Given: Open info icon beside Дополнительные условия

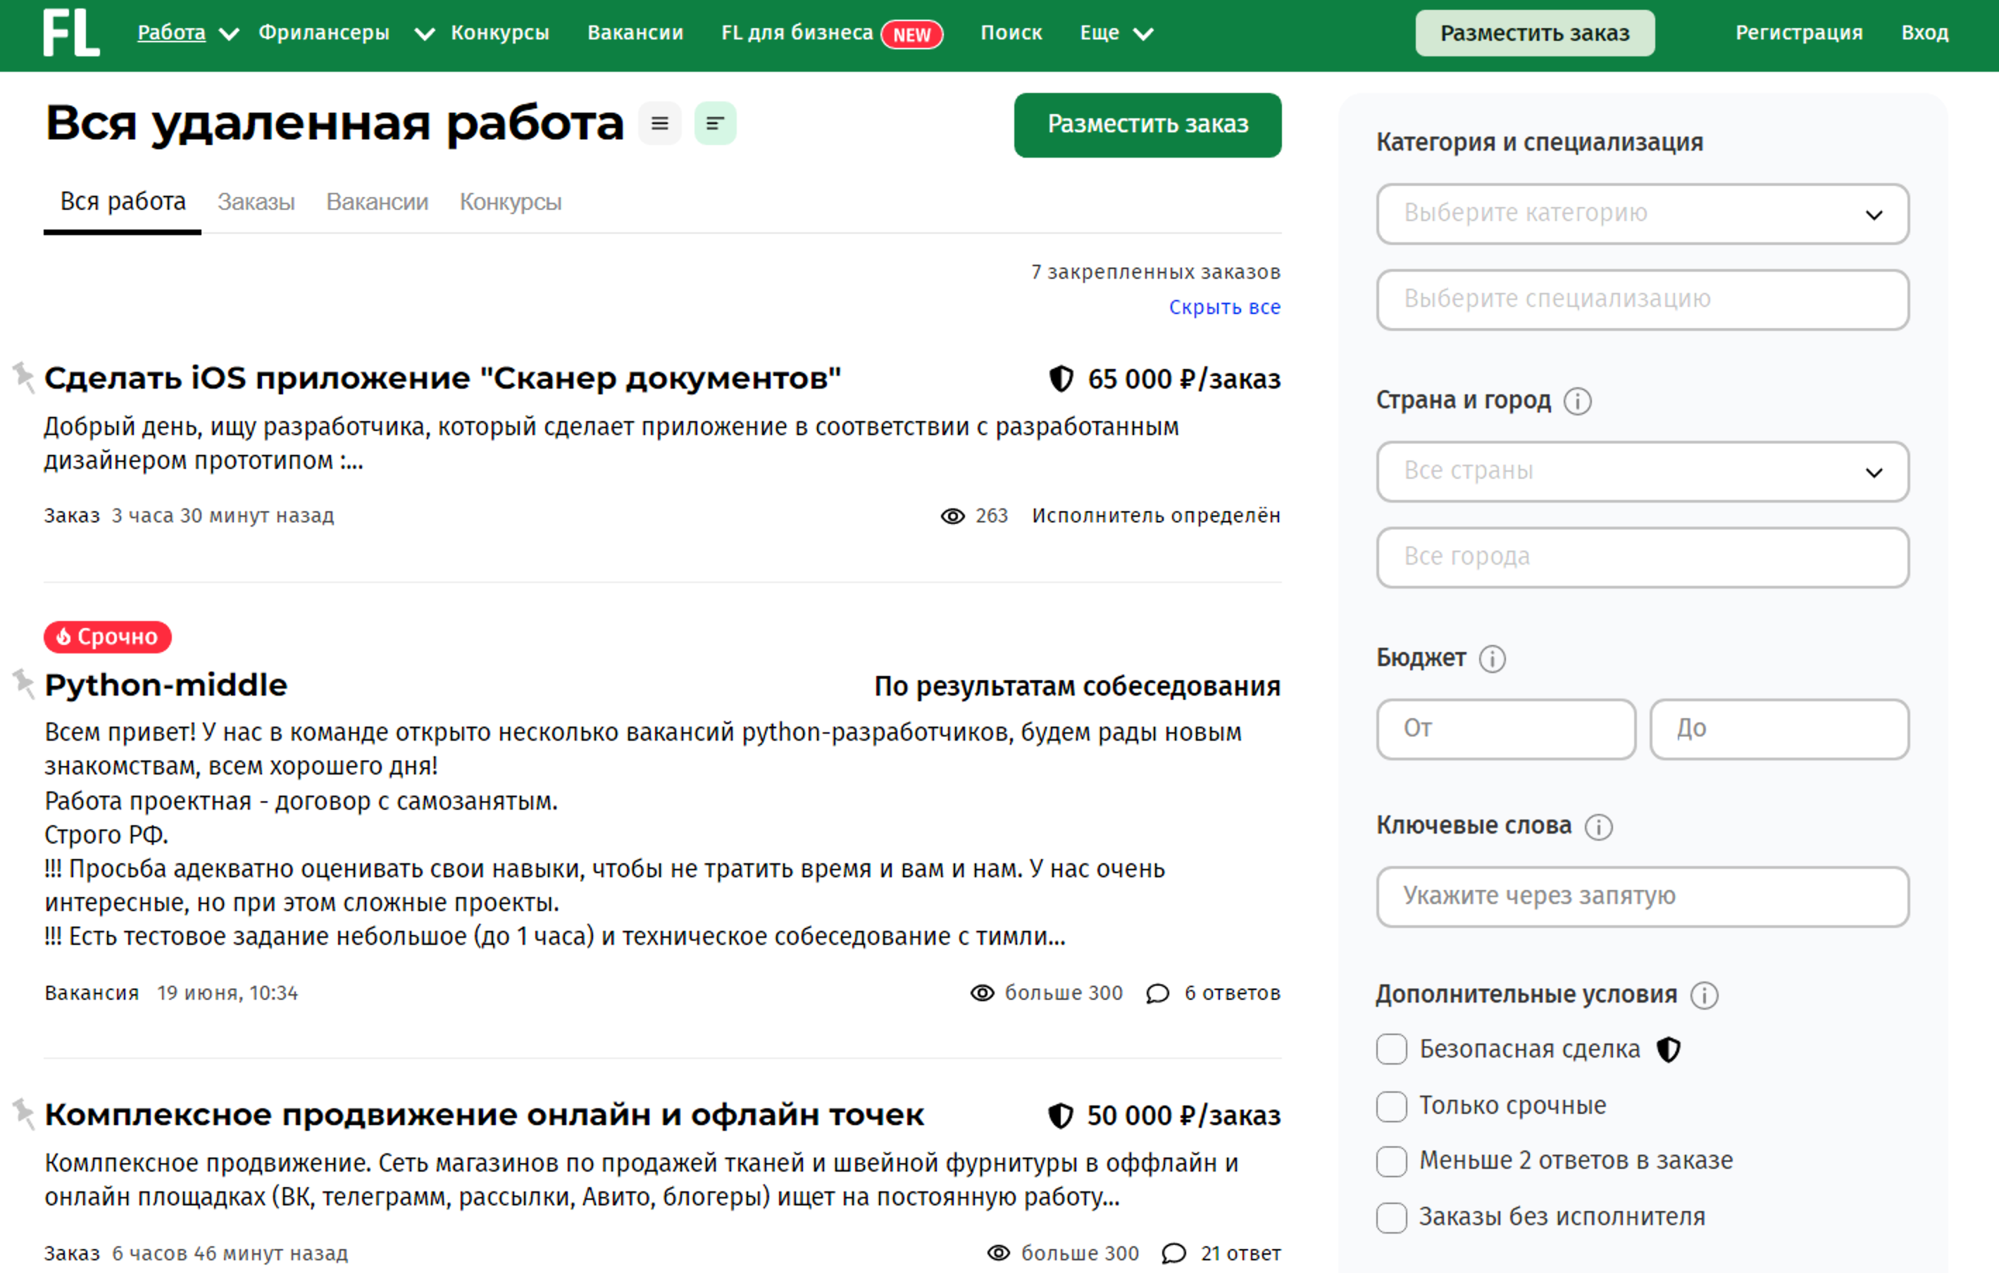Looking at the screenshot, I should click(1705, 995).
